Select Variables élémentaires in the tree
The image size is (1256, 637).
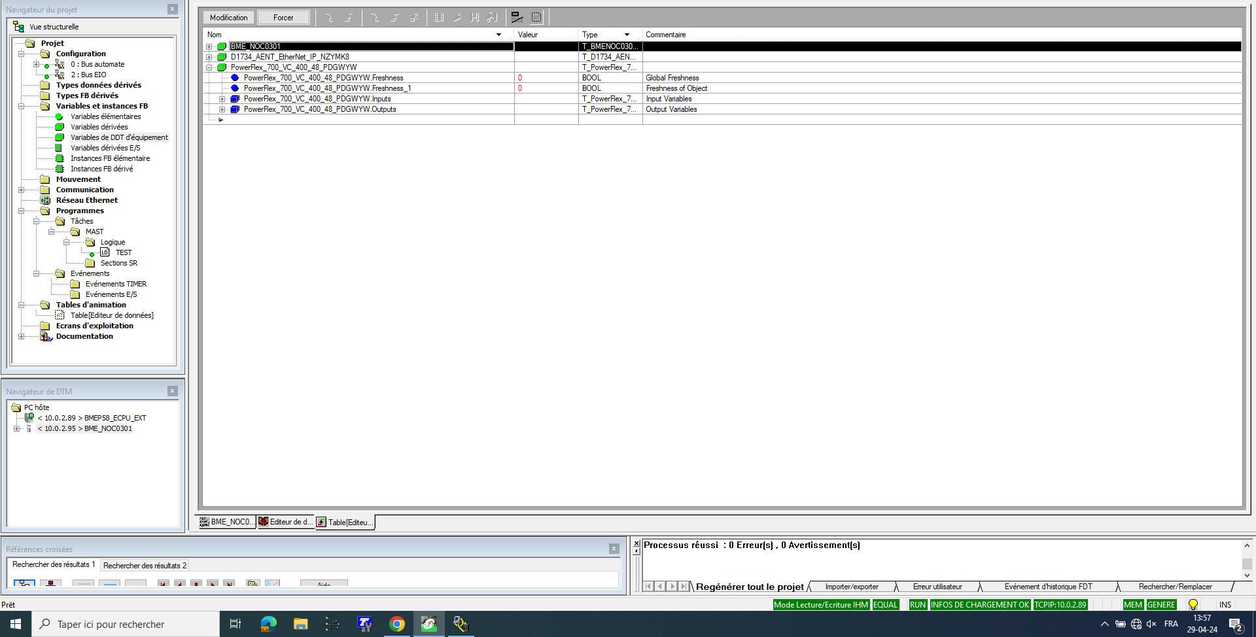[x=106, y=116]
